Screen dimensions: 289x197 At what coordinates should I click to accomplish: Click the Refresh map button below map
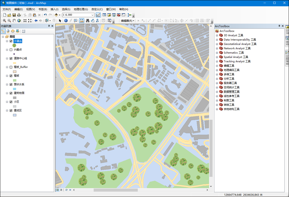(66, 190)
